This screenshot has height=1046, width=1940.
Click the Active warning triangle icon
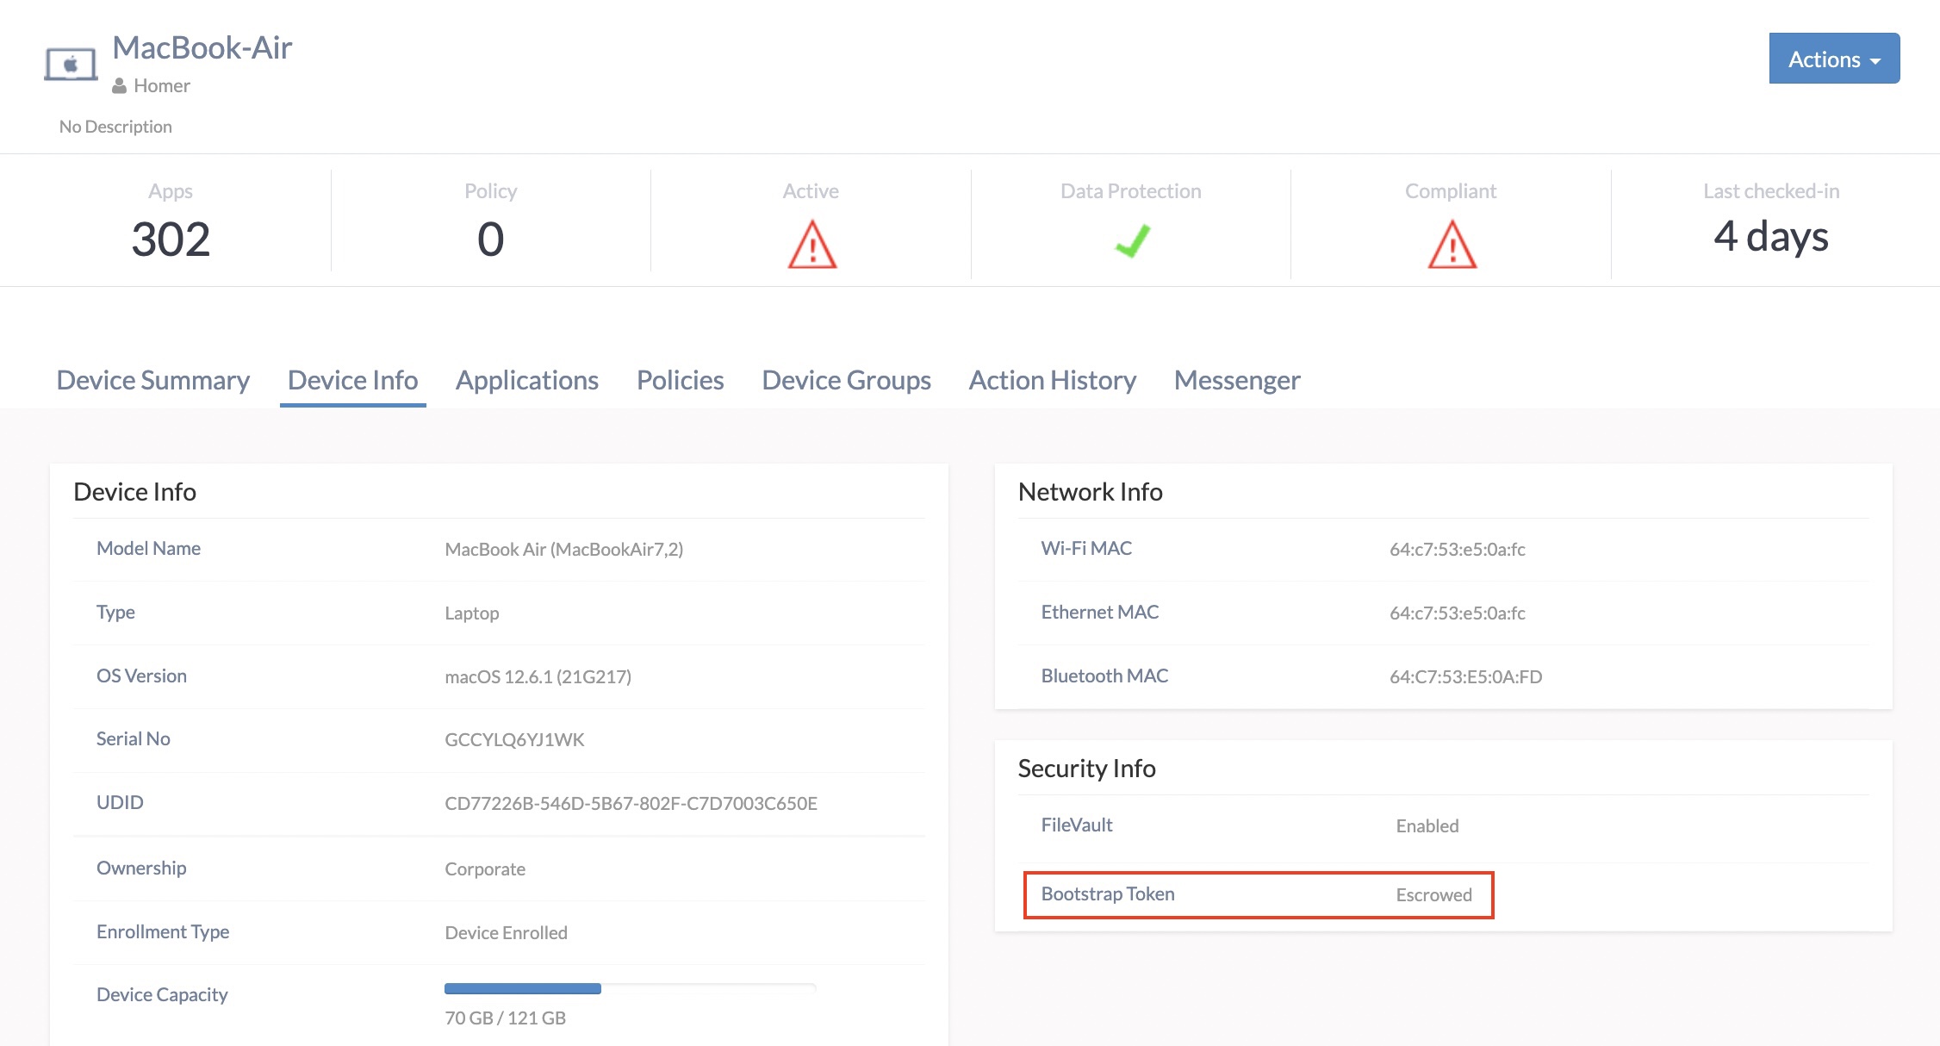811,245
